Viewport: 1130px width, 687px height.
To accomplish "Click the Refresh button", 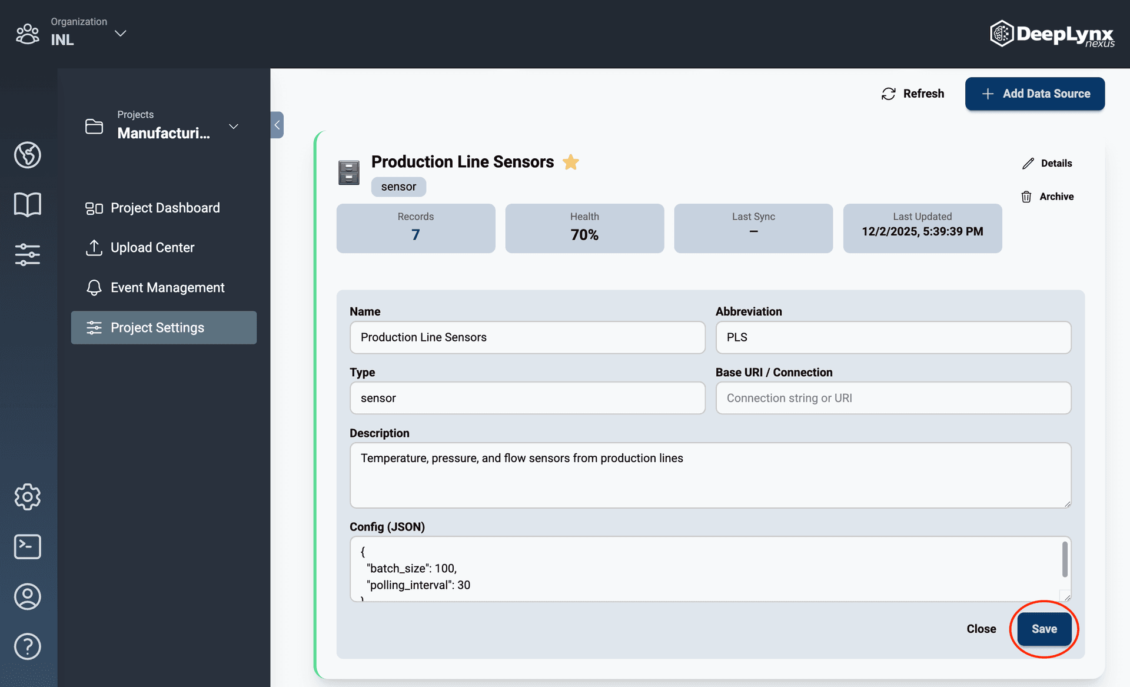I will (x=913, y=94).
